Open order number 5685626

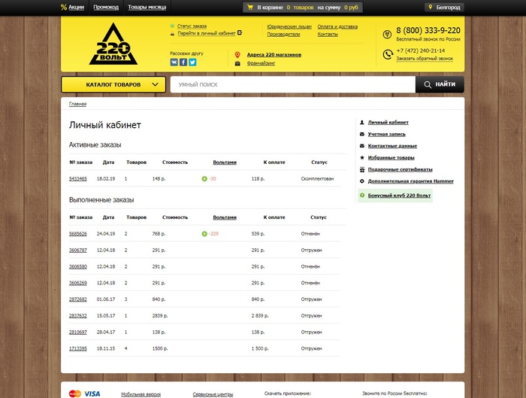[x=78, y=234]
